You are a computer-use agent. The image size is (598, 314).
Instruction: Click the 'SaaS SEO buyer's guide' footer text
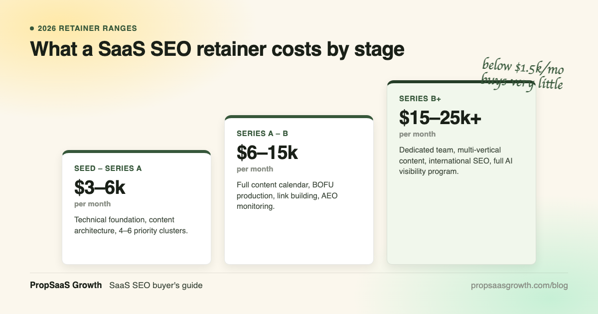click(156, 286)
